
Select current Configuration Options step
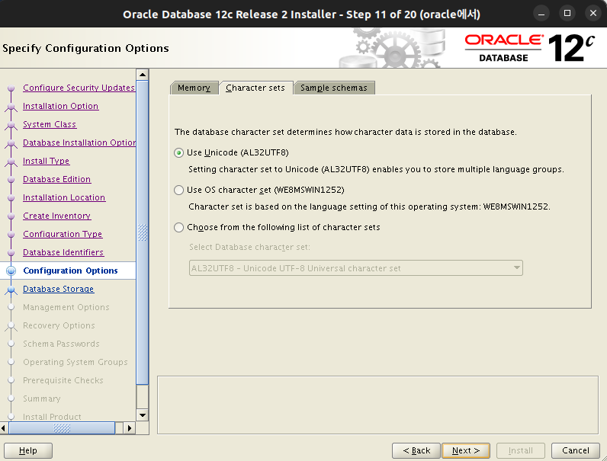click(x=70, y=271)
